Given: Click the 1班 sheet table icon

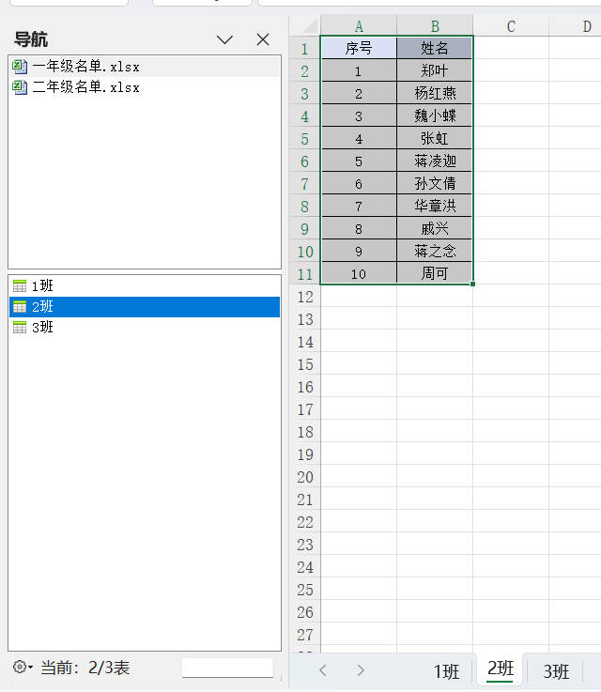Looking at the screenshot, I should [x=20, y=285].
